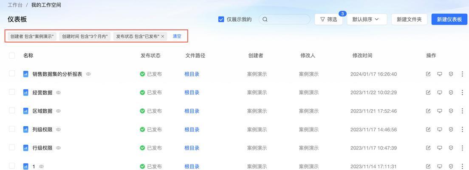Open more options for 销售数据集的分析报表 row
Viewport: 469px width, 170px height.
(x=463, y=74)
